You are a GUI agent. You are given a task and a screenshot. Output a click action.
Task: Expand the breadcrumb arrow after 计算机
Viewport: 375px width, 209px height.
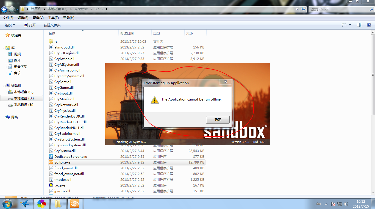(45, 9)
